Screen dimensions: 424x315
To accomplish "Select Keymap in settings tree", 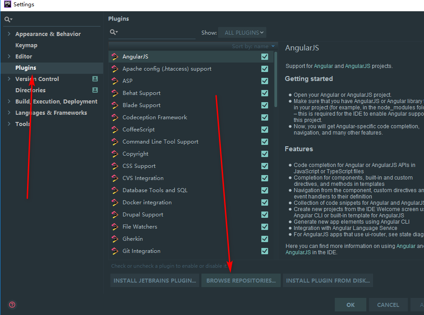I will click(x=26, y=45).
